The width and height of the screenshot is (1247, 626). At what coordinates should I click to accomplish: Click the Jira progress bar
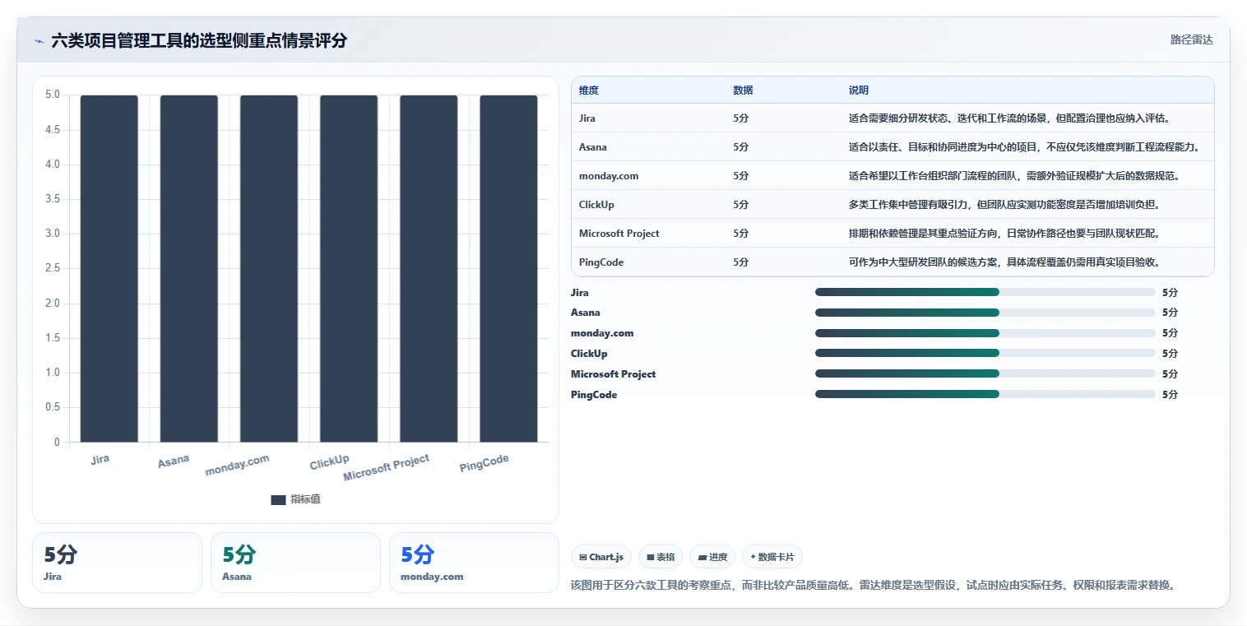(x=985, y=292)
